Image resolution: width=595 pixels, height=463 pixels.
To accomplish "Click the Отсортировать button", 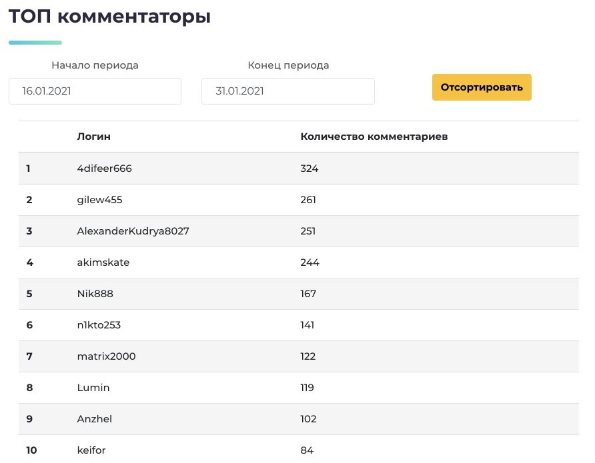I will (x=482, y=87).
